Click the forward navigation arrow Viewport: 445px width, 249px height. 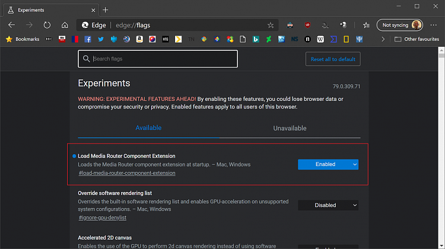click(x=29, y=25)
